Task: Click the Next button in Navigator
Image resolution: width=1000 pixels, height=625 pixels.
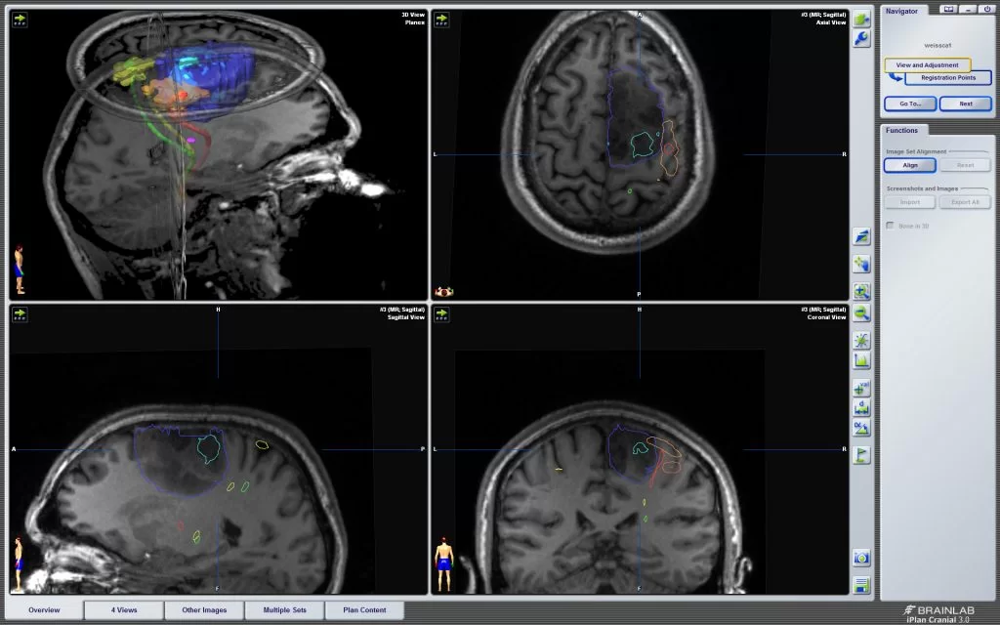Action: tap(965, 104)
